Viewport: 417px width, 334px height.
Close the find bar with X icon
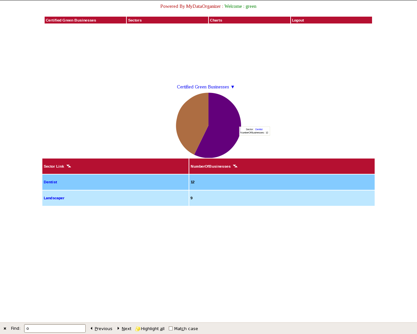[x=5, y=328]
